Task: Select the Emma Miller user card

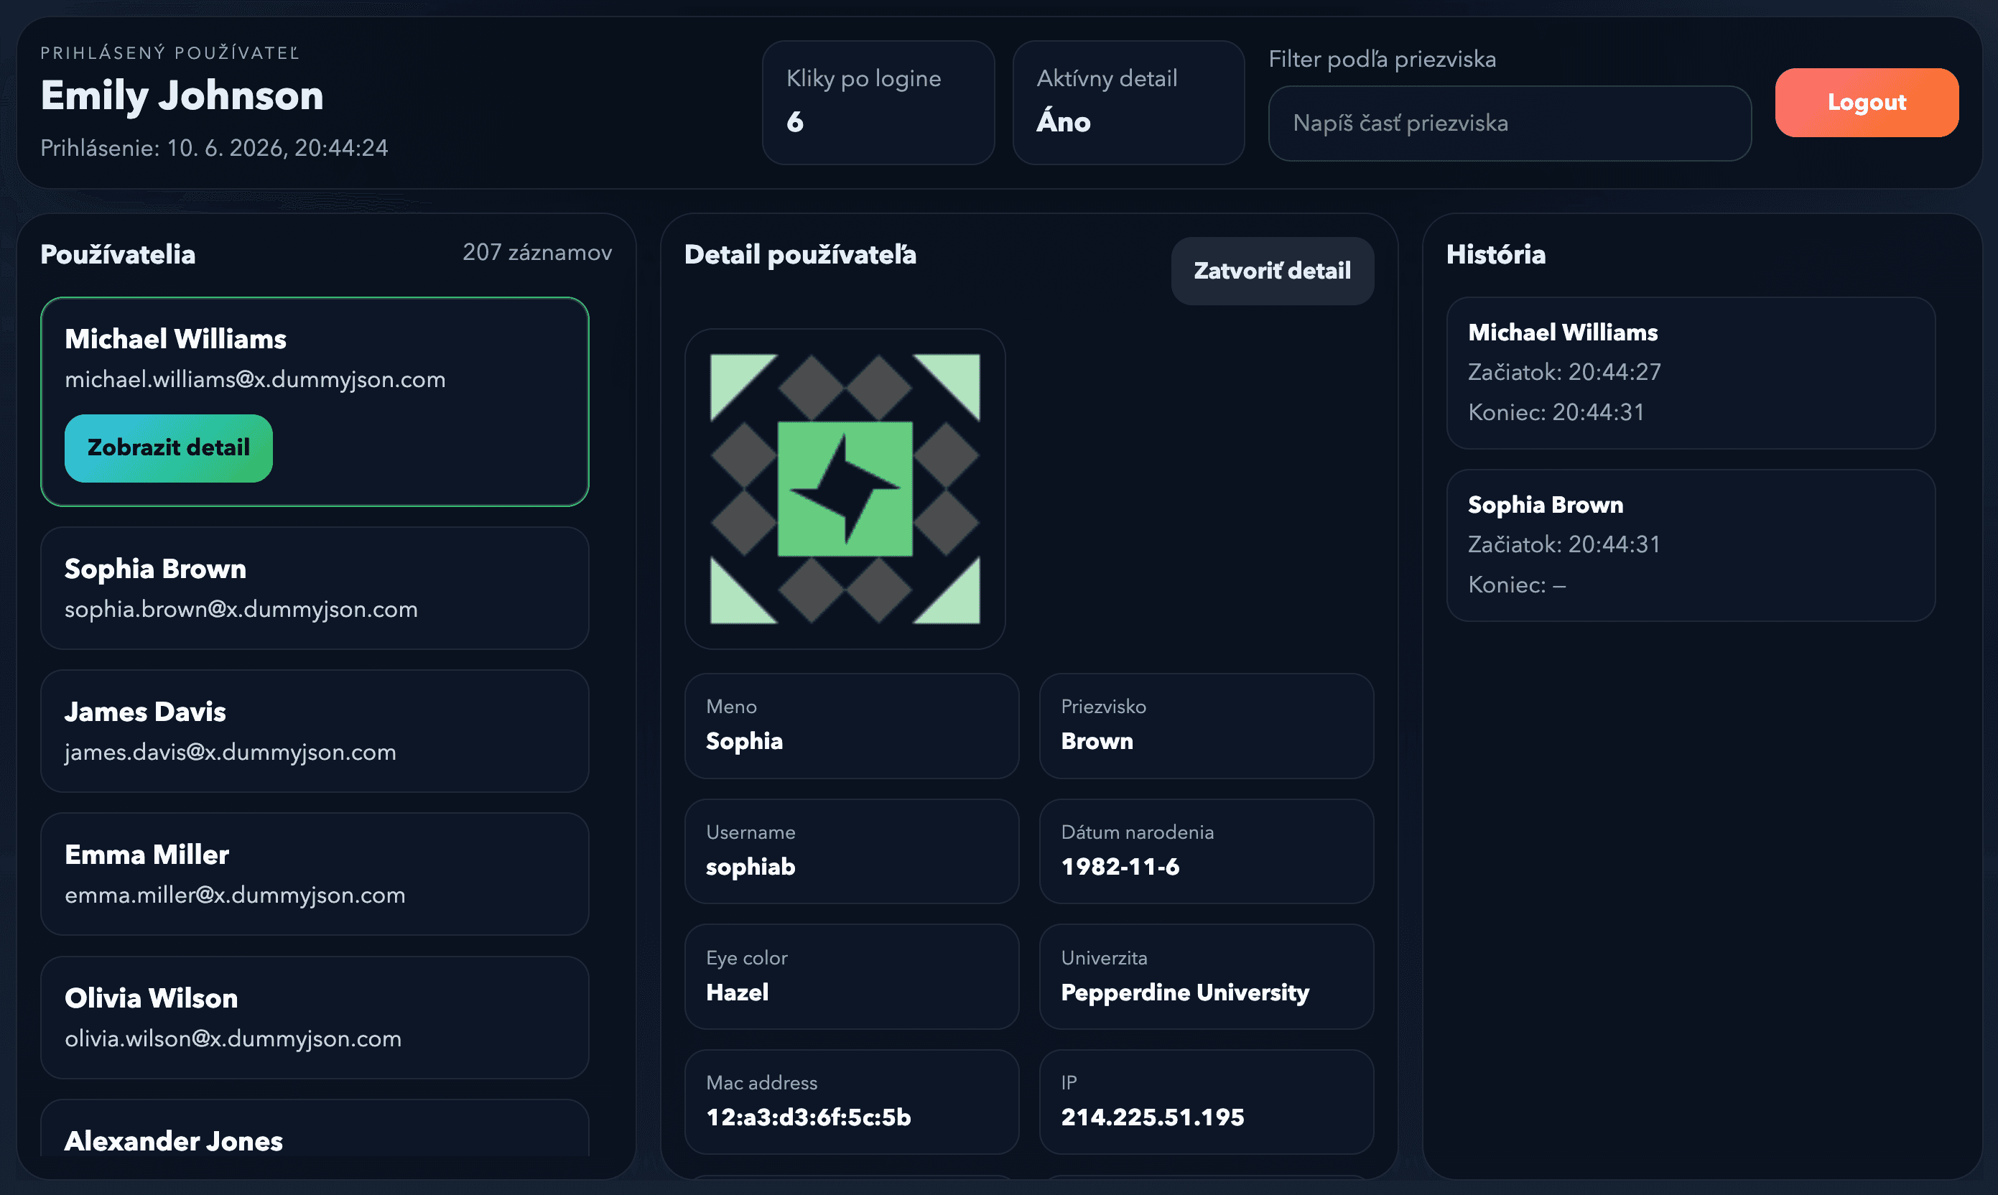Action: [315, 874]
